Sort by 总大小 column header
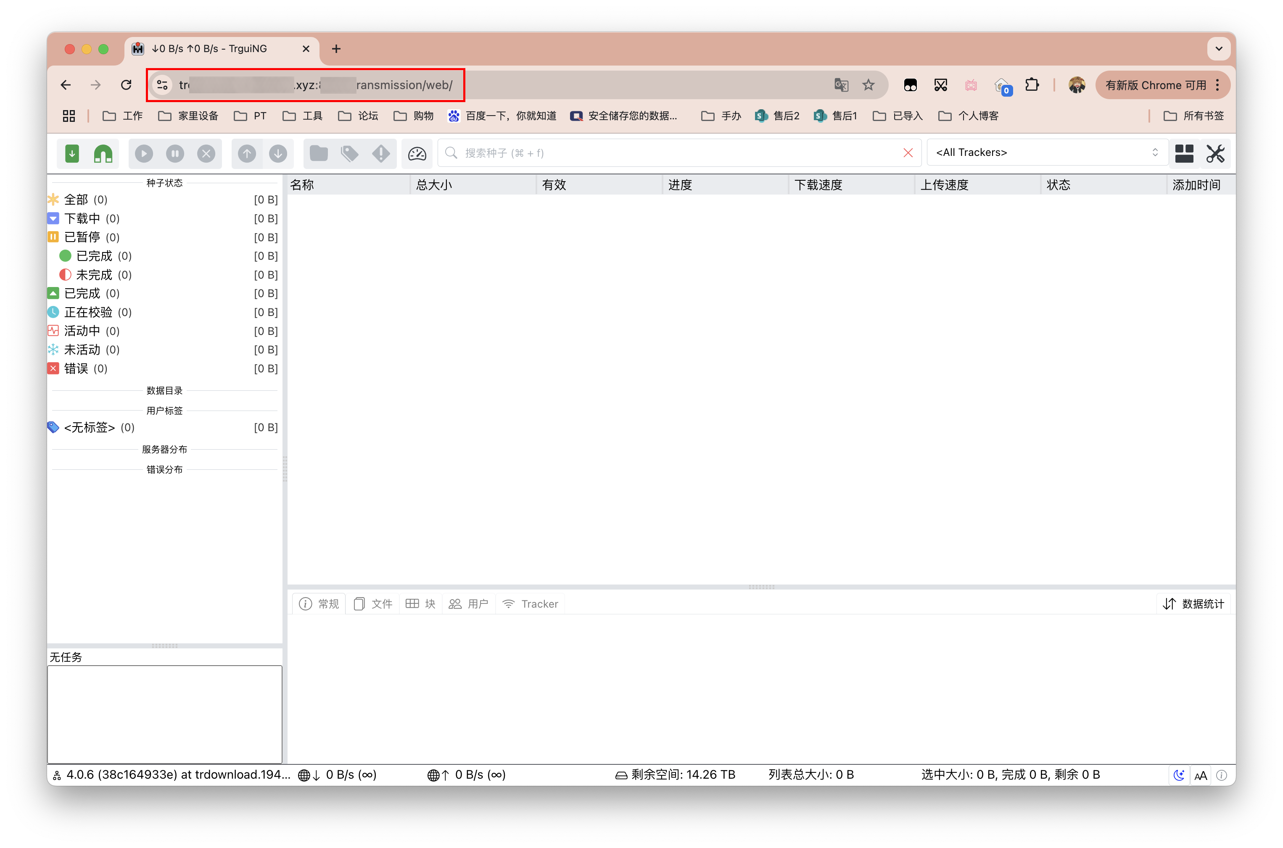Viewport: 1283px width, 848px height. (x=473, y=185)
